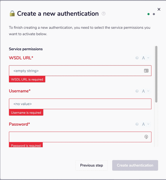Focus the Username input field

click(x=80, y=104)
